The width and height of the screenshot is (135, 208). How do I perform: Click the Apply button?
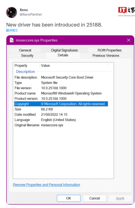120,198
